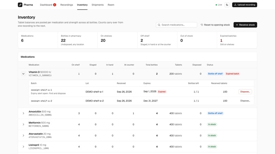
Task: Click Reset to opening stock
Action: pos(215,25)
